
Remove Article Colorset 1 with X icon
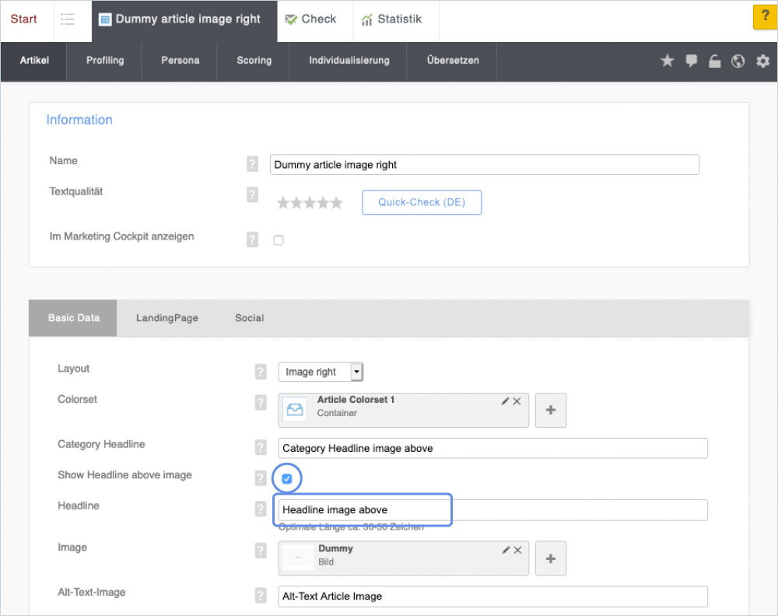[x=517, y=401]
